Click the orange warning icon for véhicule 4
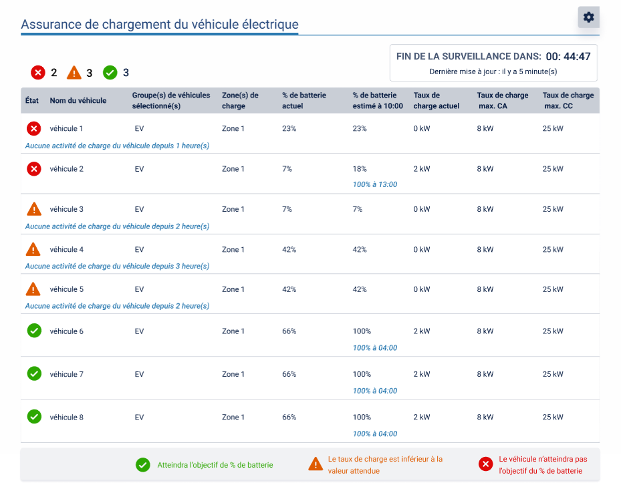Image resolution: width=621 pixels, height=497 pixels. [34, 250]
